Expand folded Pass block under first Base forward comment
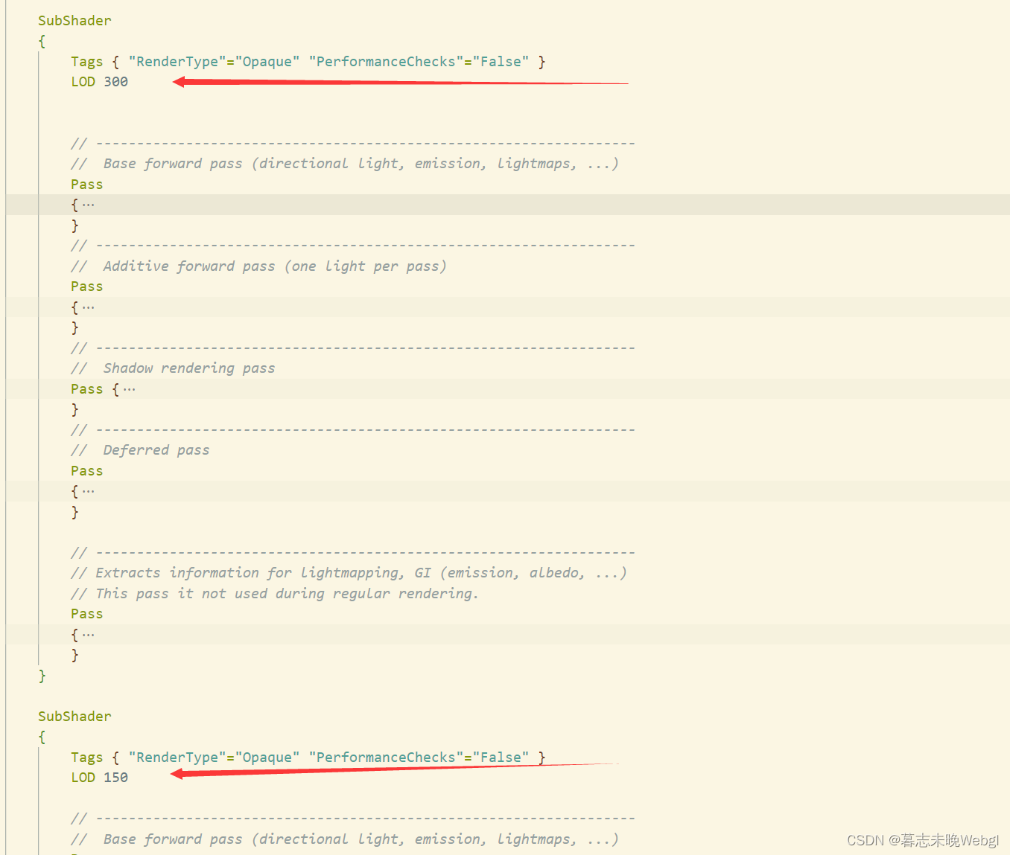The image size is (1010, 855). click(88, 205)
